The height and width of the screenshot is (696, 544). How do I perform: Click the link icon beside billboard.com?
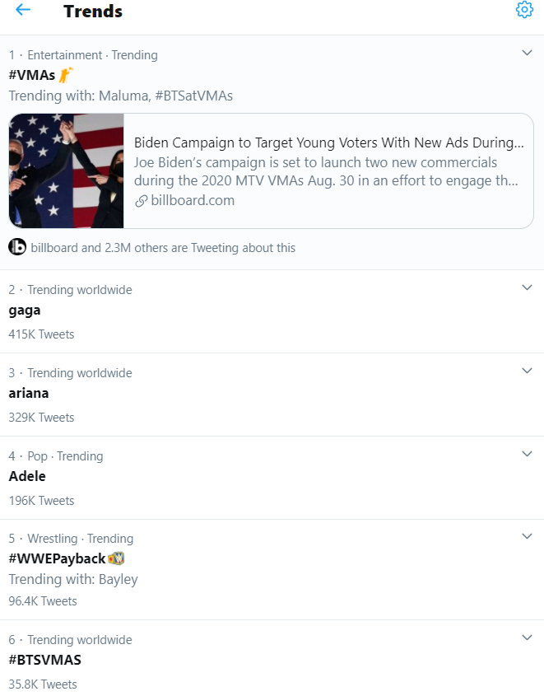coord(141,201)
